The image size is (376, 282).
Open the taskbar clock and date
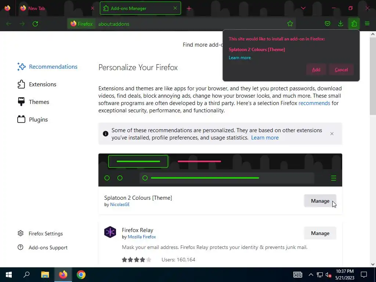point(345,275)
